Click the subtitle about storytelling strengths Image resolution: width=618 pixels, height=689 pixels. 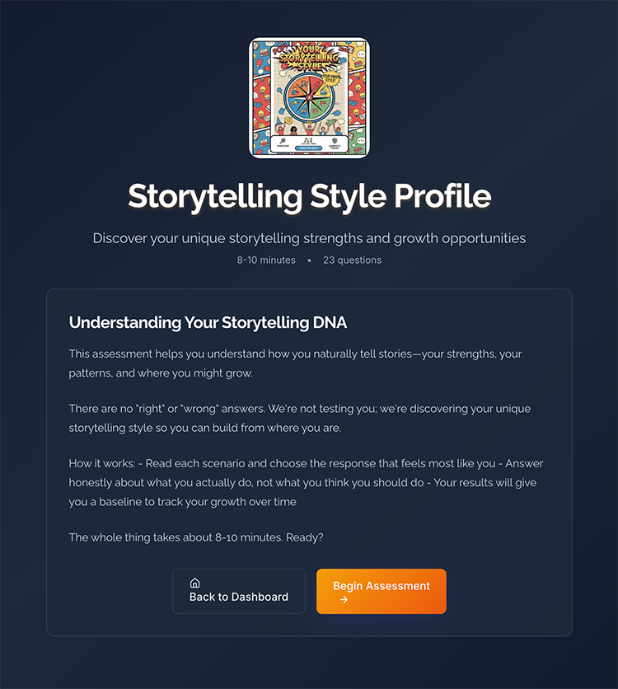pos(309,238)
